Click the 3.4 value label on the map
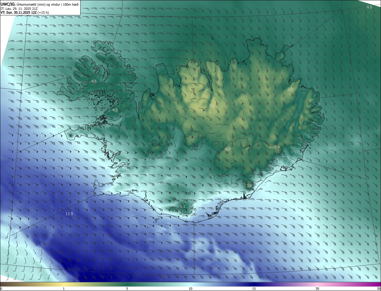 277,147
